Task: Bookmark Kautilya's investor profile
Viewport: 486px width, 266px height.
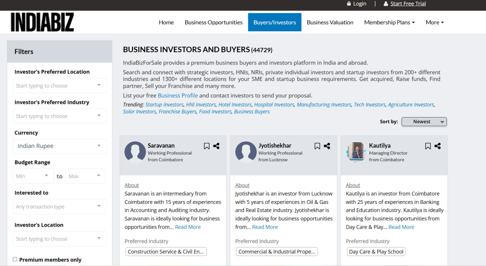Action: (x=428, y=146)
